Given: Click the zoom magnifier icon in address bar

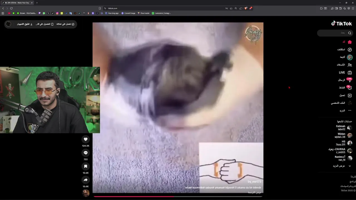Looking at the screenshot, I should point(236,8).
